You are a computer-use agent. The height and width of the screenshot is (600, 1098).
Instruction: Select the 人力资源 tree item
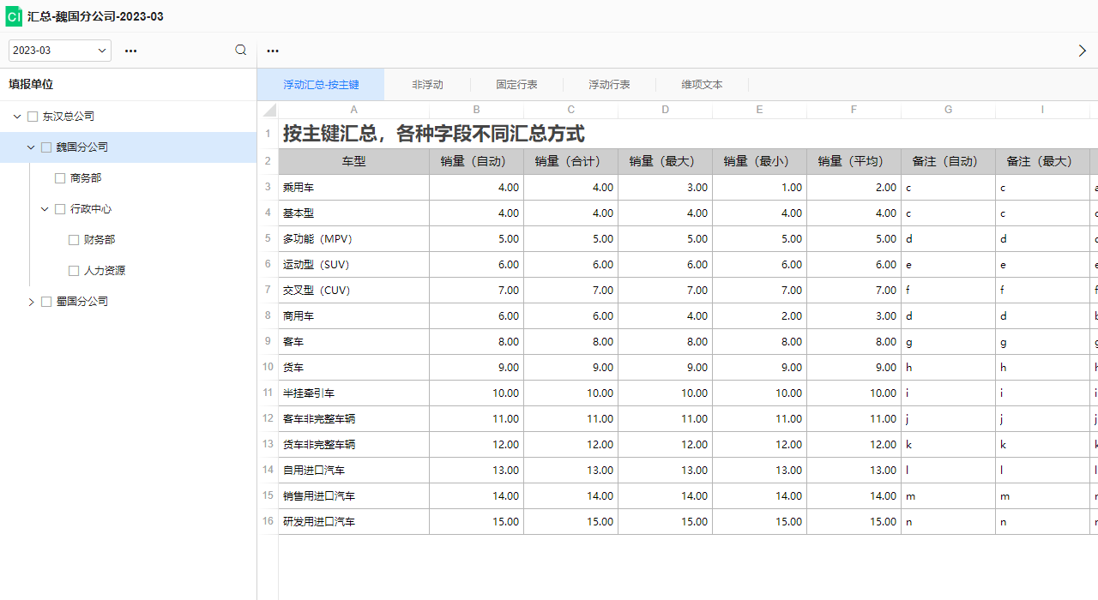click(x=105, y=270)
